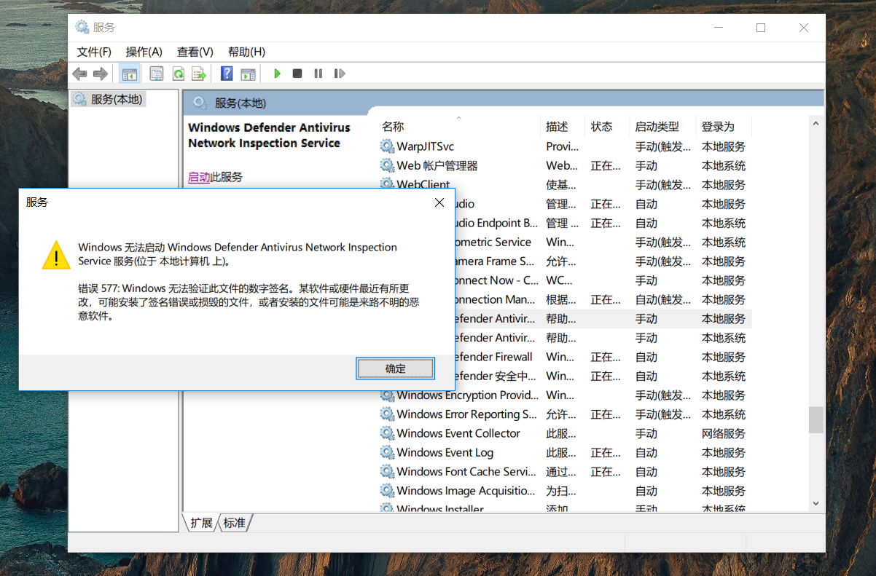Click the gear icon in 服务(本地) pane header
This screenshot has height=576, width=876.
(x=200, y=103)
